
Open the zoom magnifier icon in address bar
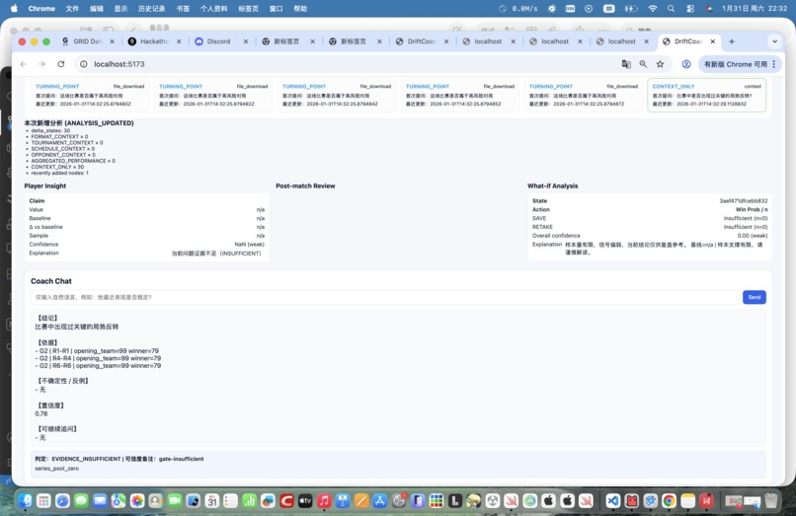tap(643, 64)
